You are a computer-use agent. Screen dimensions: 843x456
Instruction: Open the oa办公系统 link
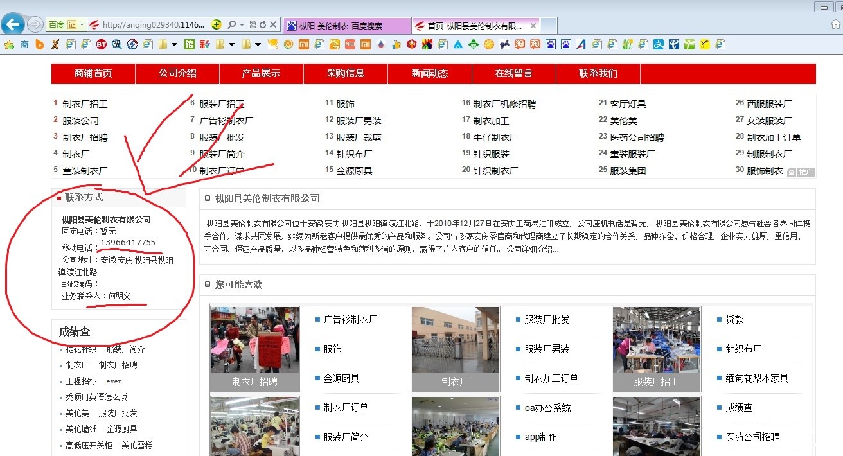pyautogui.click(x=547, y=408)
